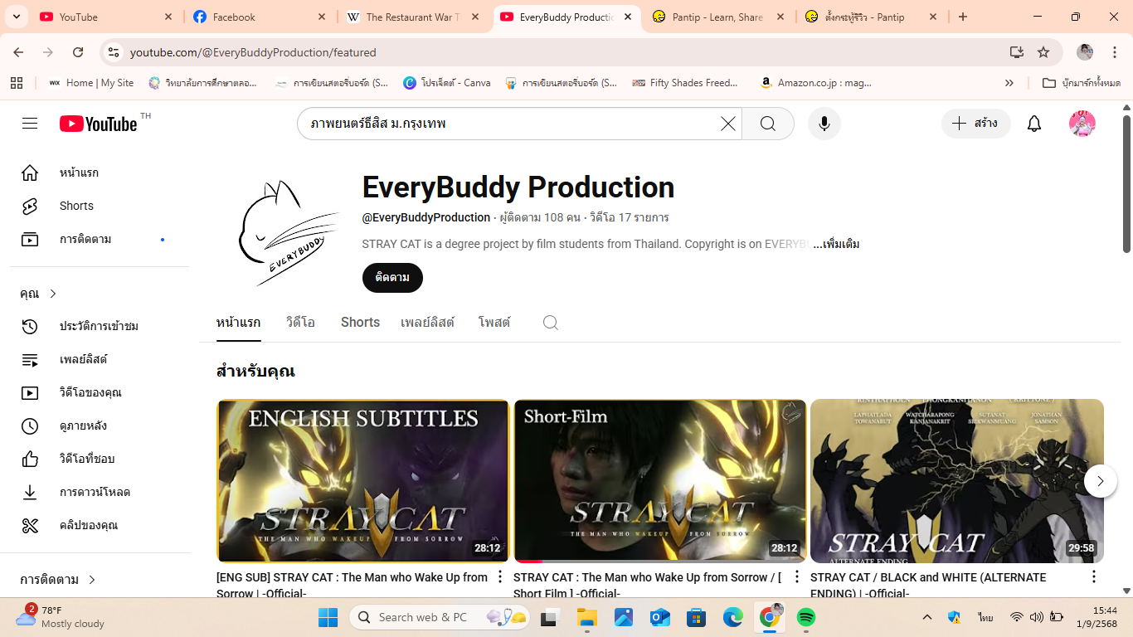The width and height of the screenshot is (1133, 637).
Task: Expand channel description with ...เพิ่มเติม
Action: (836, 244)
